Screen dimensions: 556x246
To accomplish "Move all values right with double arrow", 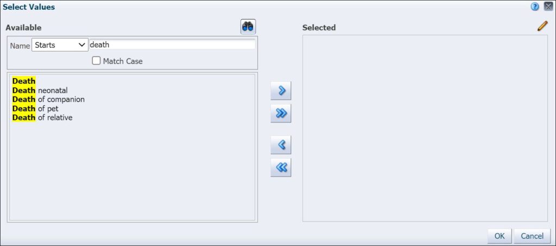I will tap(281, 113).
